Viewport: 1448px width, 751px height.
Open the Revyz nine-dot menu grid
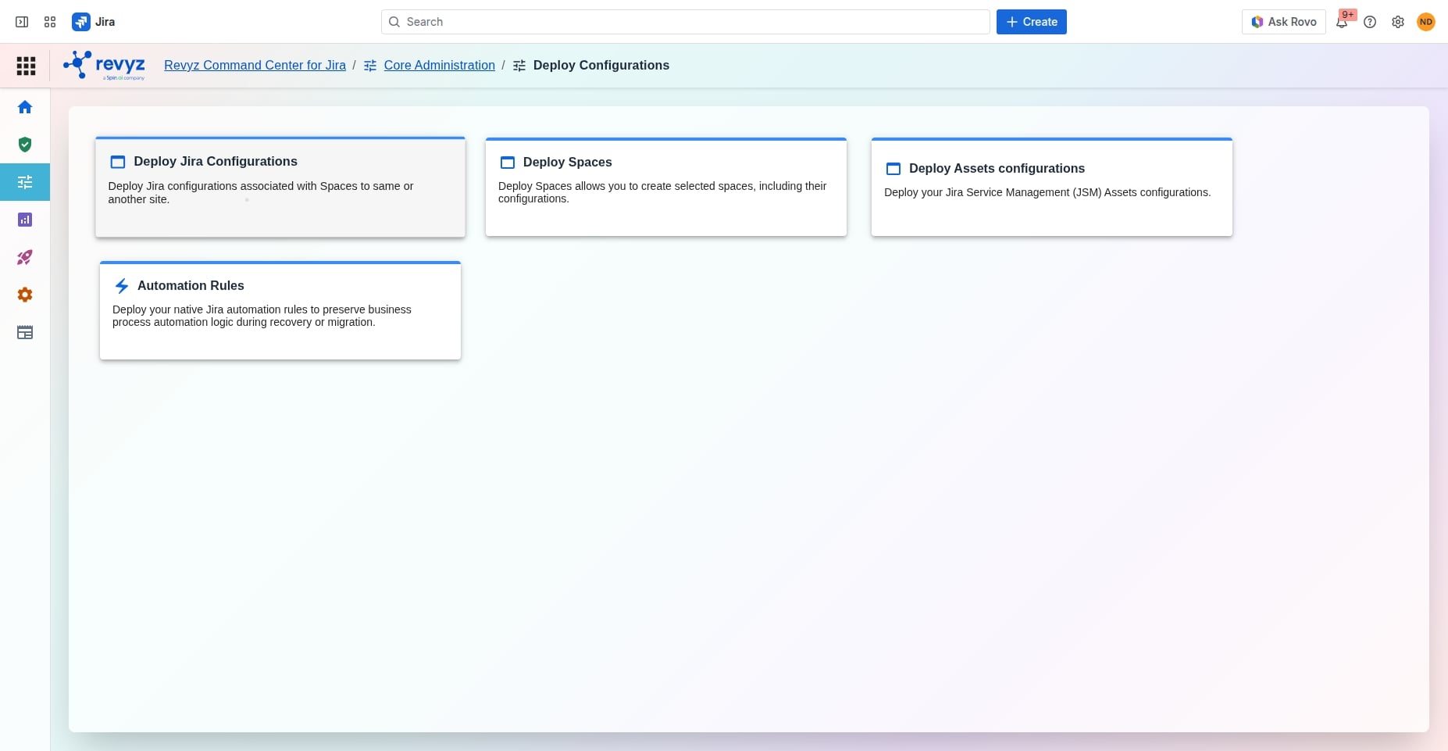26,66
